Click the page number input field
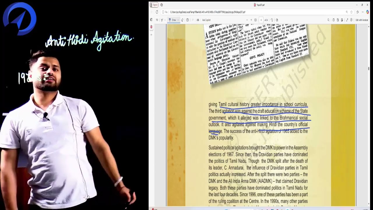Screen dimensions: 373x210 (261, 20)
